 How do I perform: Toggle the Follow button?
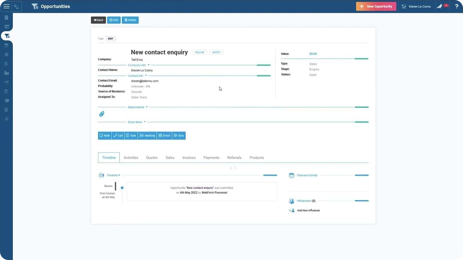point(200,52)
